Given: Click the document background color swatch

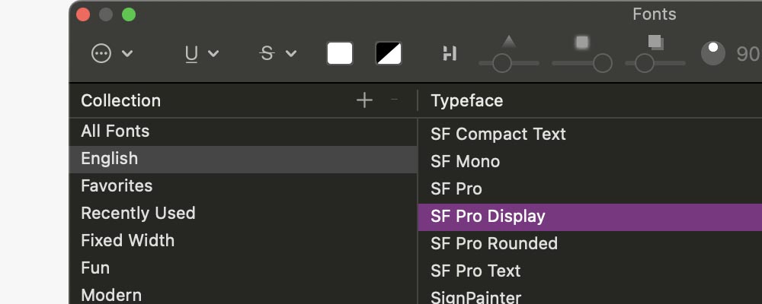Looking at the screenshot, I should pyautogui.click(x=389, y=53).
